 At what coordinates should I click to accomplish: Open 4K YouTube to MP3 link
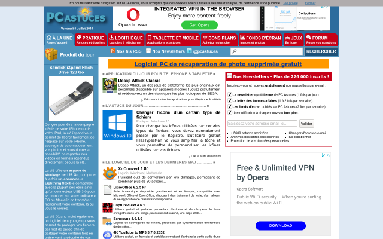coord(139,232)
